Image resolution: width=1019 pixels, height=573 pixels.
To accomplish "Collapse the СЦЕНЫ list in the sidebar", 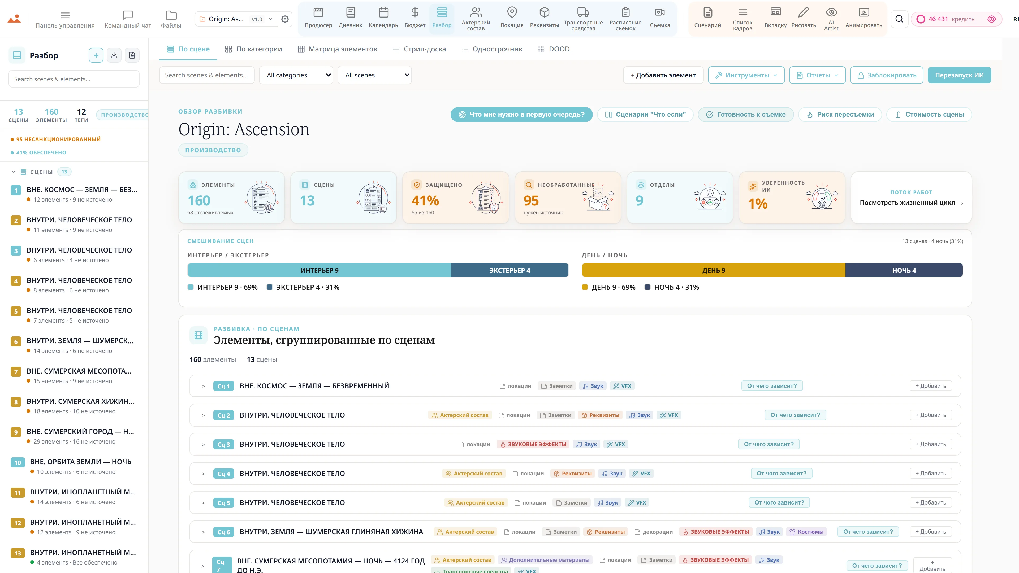I will [14, 172].
